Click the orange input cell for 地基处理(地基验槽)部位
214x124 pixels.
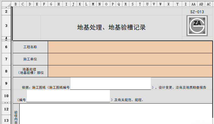coord(130,71)
